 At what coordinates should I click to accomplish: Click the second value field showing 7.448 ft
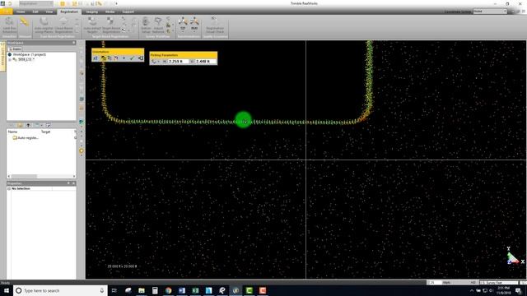point(206,62)
